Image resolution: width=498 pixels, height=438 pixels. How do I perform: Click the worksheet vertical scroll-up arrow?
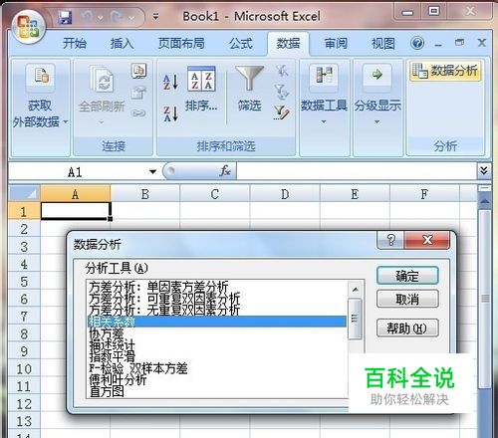[485, 201]
